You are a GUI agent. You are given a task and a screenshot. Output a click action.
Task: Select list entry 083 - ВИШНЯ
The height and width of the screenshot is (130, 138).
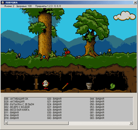click(x=97, y=118)
